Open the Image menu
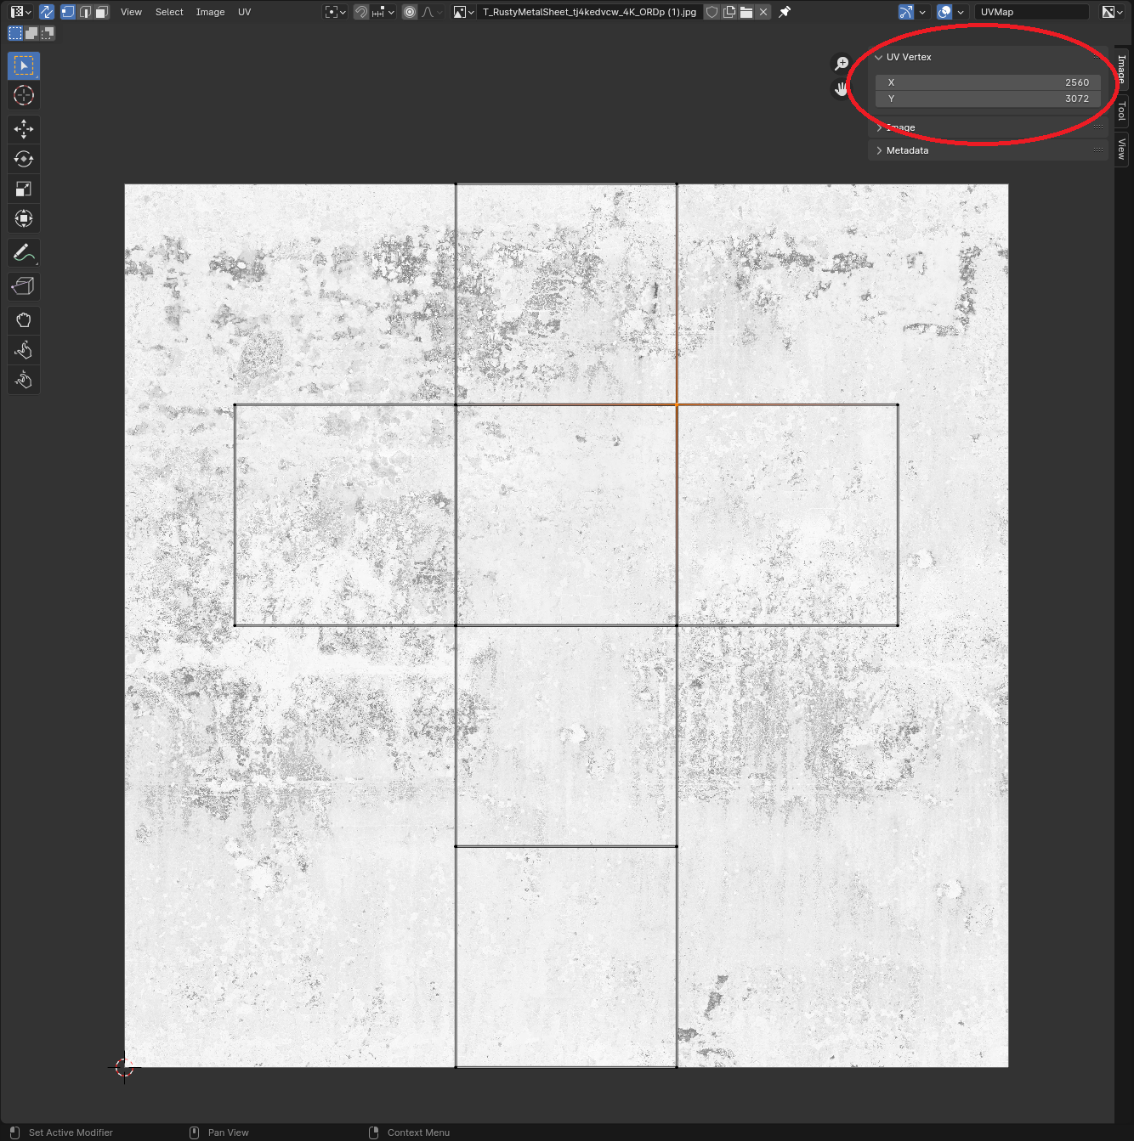This screenshot has height=1141, width=1134. [210, 12]
